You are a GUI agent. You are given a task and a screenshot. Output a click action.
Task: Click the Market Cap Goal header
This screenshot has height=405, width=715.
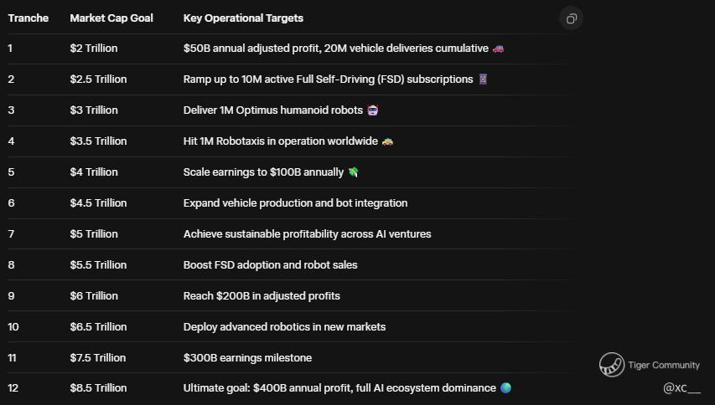coord(111,18)
